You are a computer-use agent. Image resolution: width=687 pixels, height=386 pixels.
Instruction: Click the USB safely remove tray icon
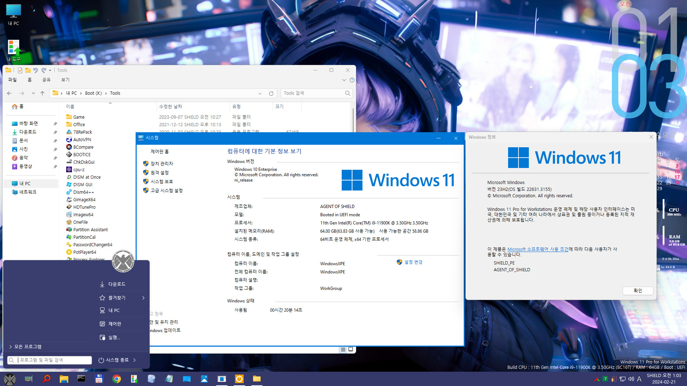tap(614, 379)
